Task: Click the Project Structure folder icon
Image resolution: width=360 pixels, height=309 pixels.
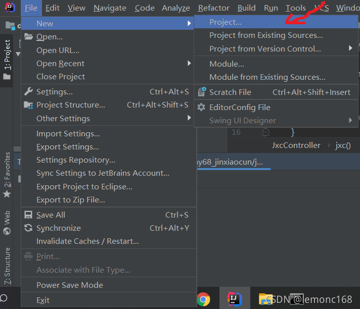Action: tap(28, 105)
